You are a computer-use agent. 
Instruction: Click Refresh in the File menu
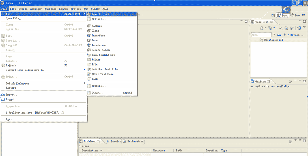(44, 66)
